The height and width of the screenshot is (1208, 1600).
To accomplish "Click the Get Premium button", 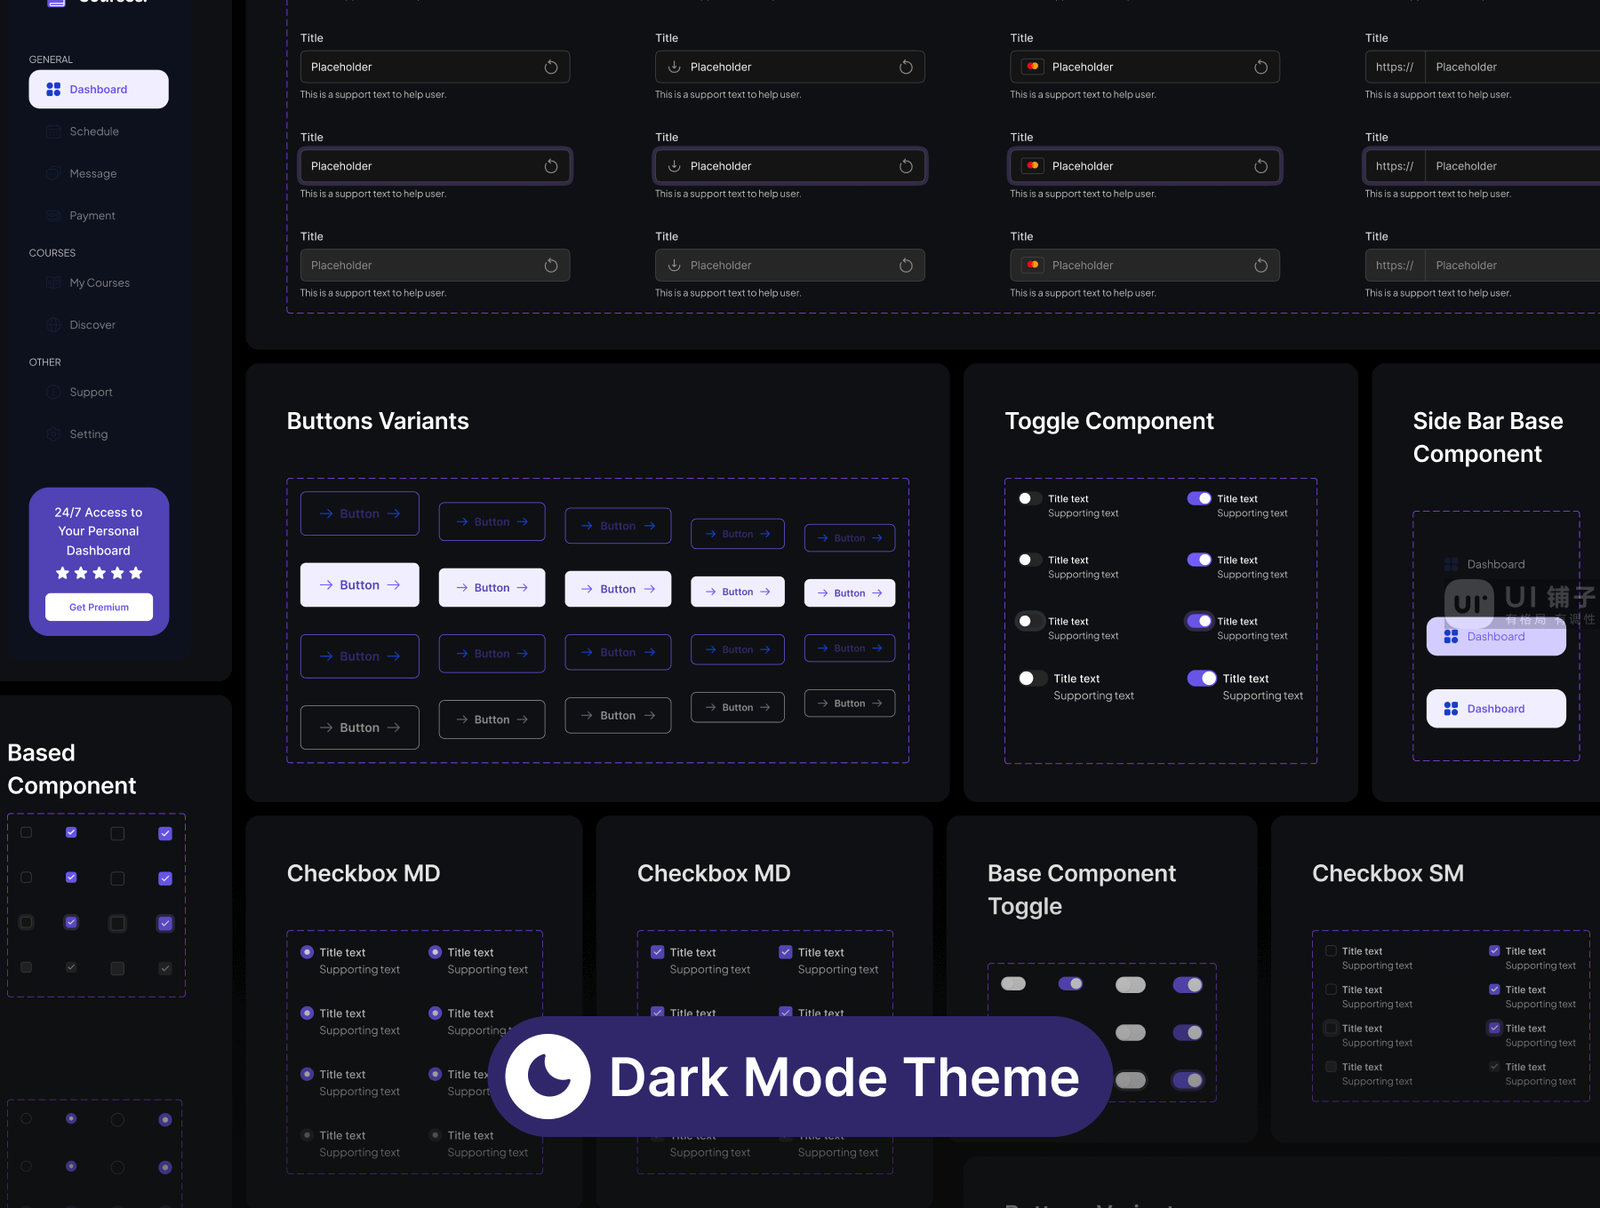I will click(x=99, y=607).
